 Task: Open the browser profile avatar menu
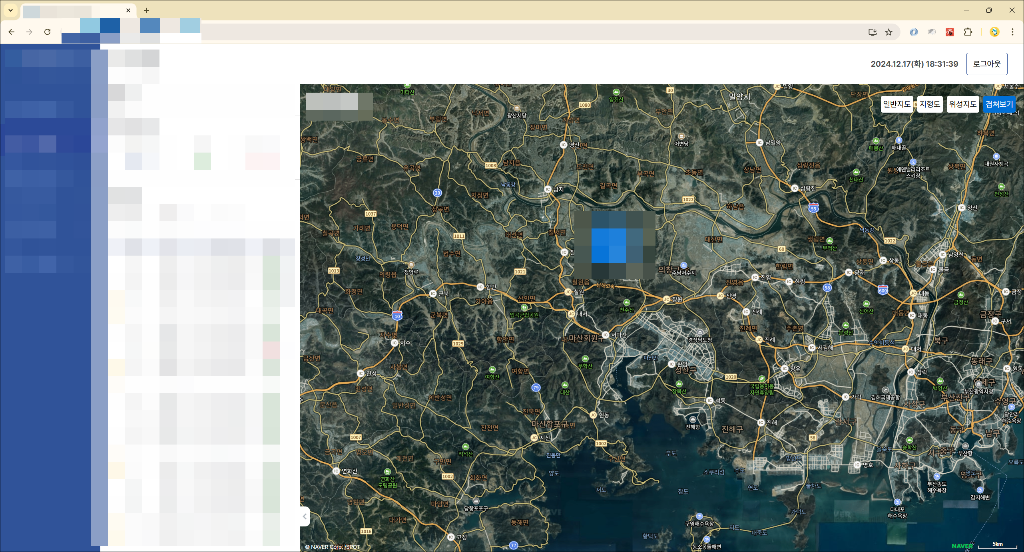[994, 32]
